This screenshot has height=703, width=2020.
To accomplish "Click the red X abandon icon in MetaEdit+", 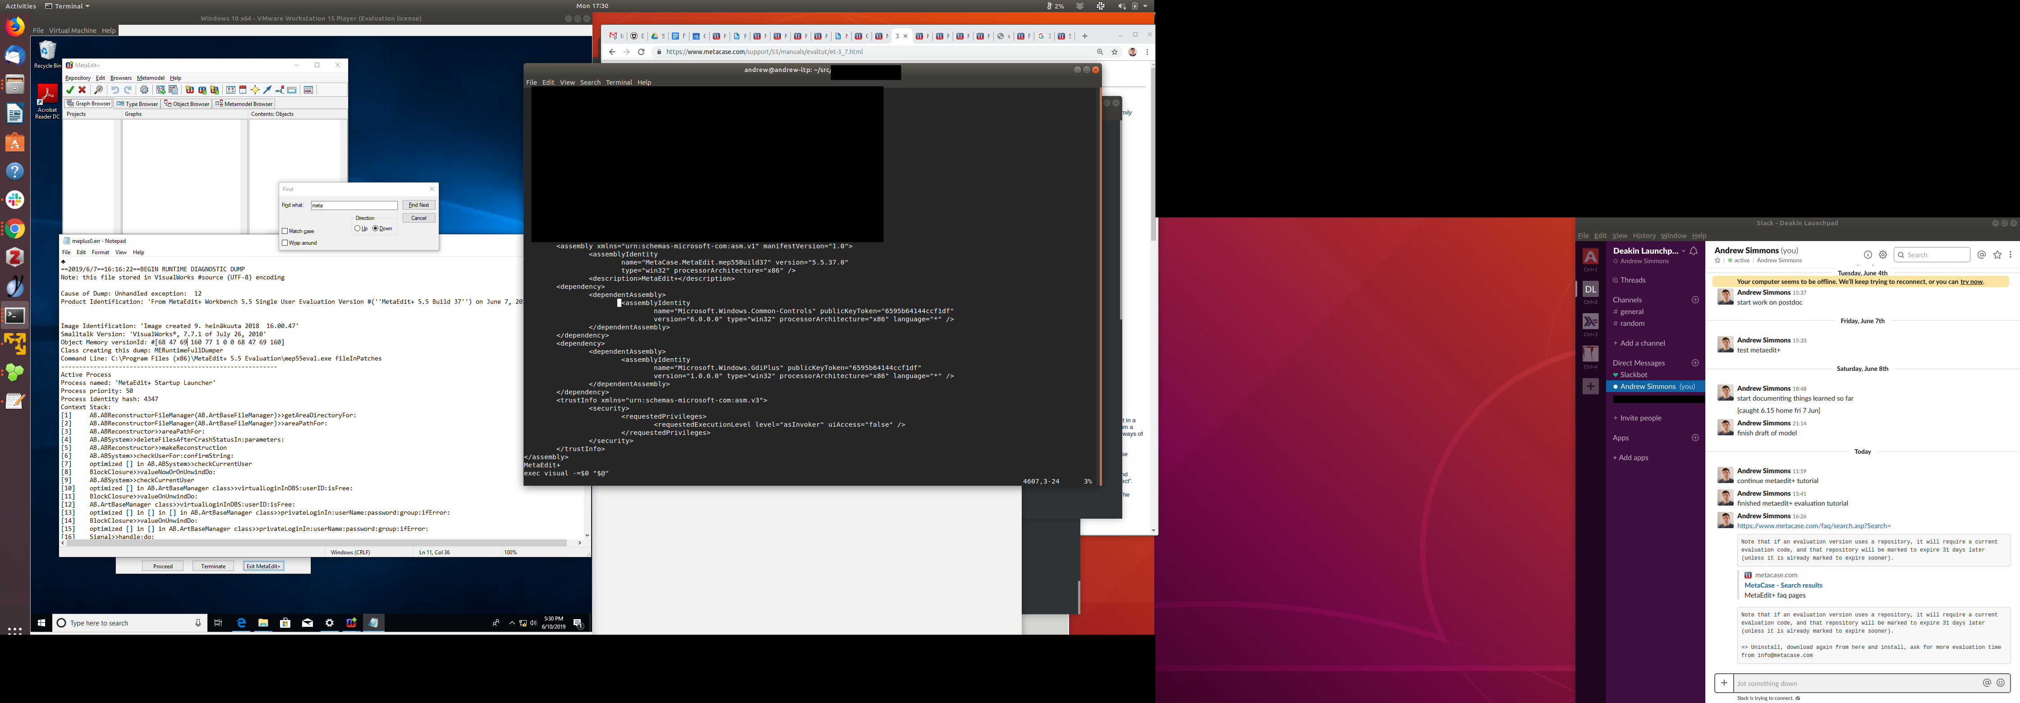I will tap(83, 90).
